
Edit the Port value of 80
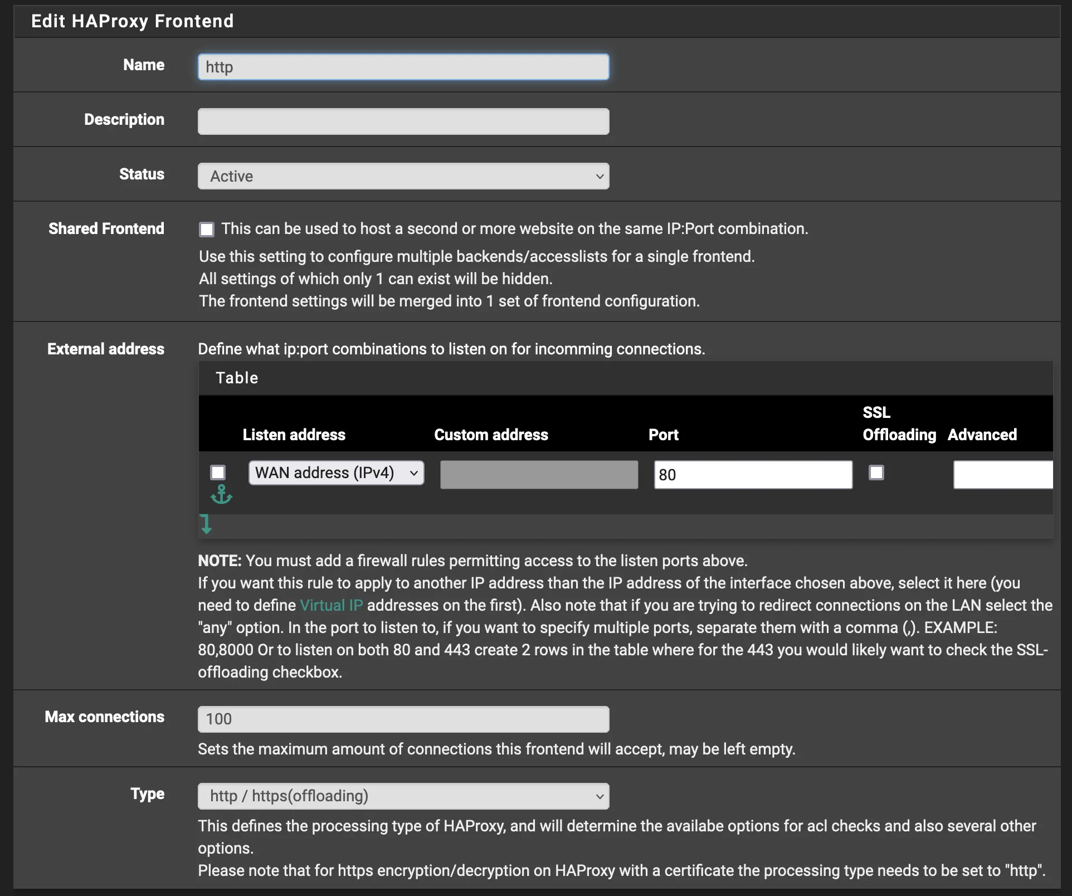click(752, 475)
